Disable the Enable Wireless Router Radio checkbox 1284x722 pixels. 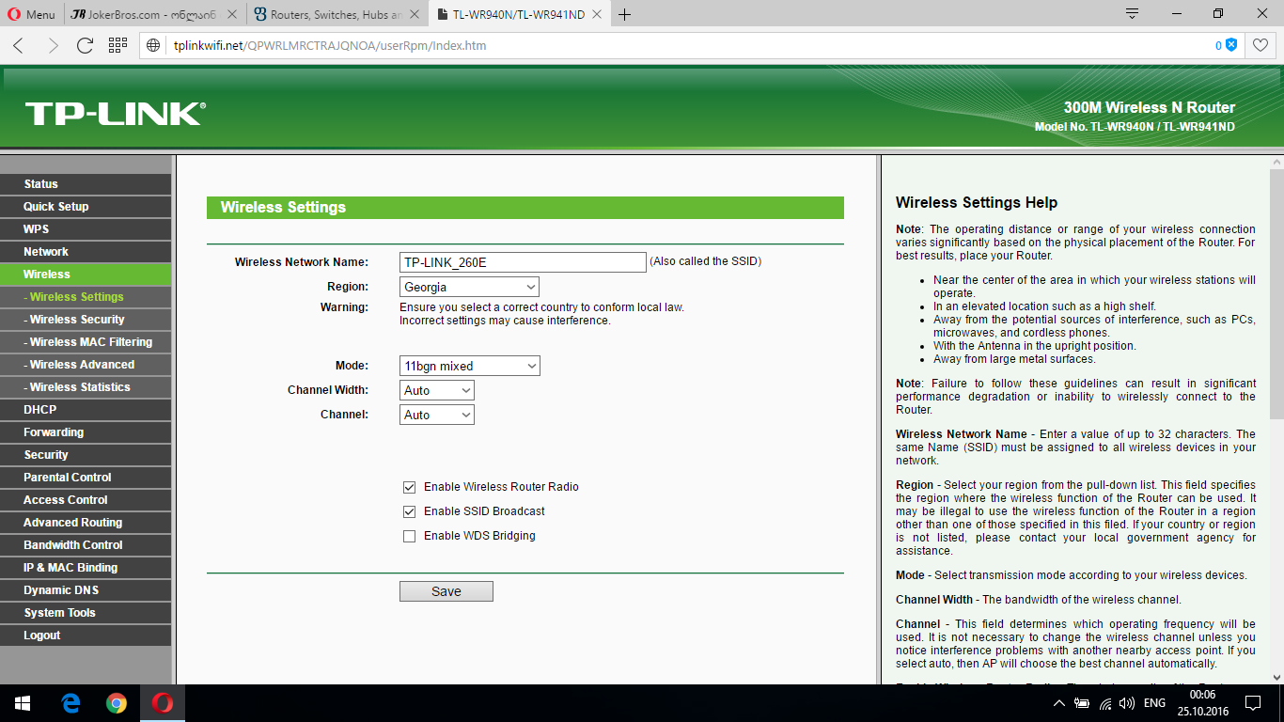coord(409,487)
